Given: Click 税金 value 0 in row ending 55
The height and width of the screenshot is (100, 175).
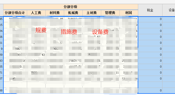Looking at the screenshot, I should [x=150, y=67].
